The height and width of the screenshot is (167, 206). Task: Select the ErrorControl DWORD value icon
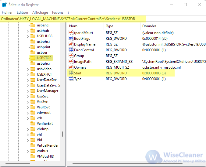coord(71,50)
